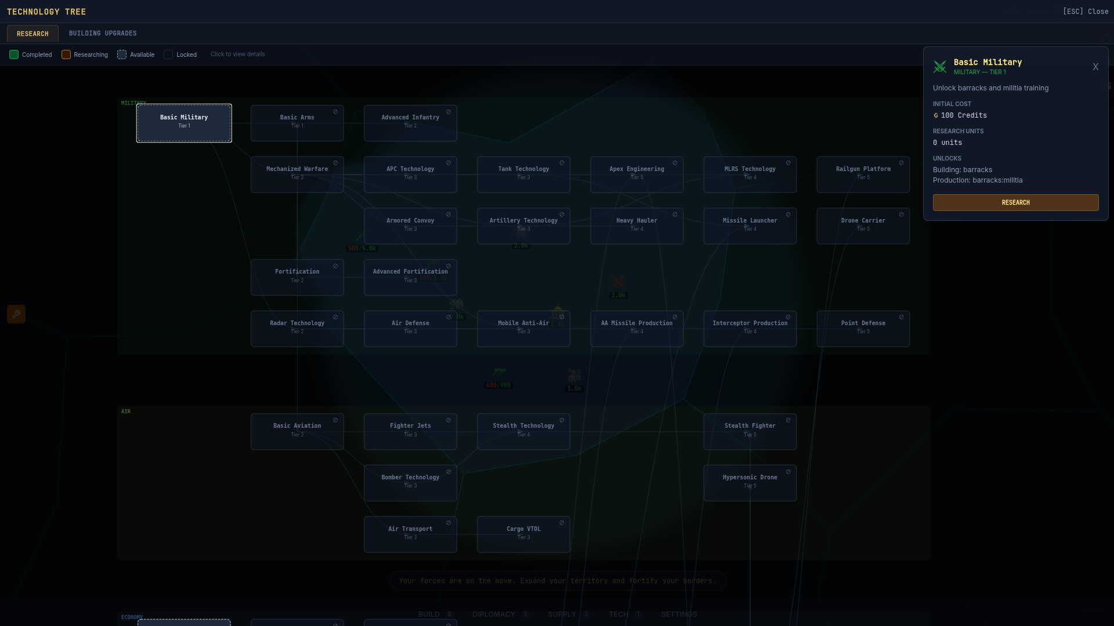Open the Radar Technology tech node
Screen dimensions: 1114x626
[297, 328]
